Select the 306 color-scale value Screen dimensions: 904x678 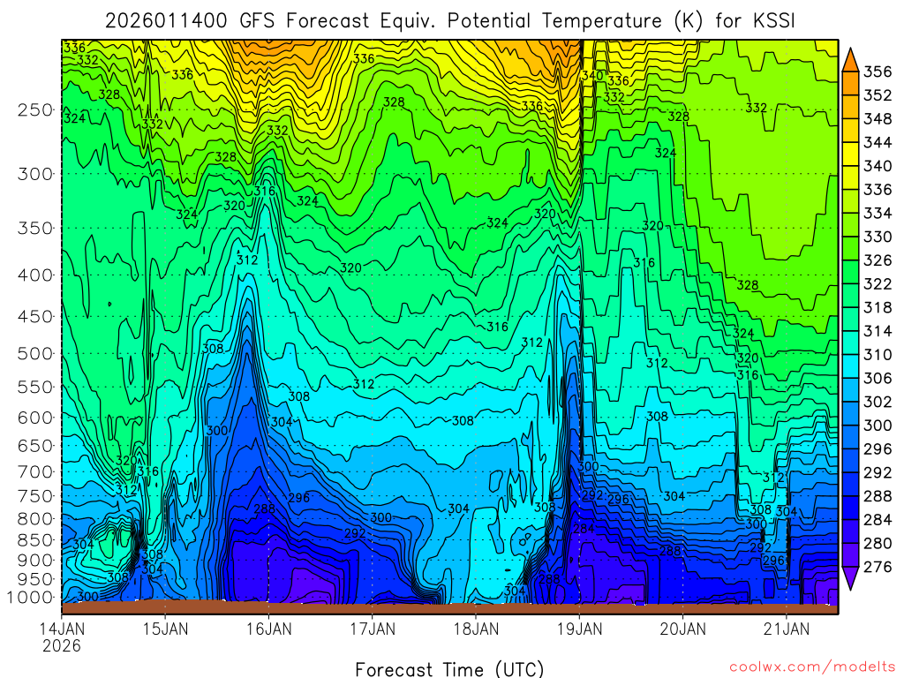coord(877,378)
